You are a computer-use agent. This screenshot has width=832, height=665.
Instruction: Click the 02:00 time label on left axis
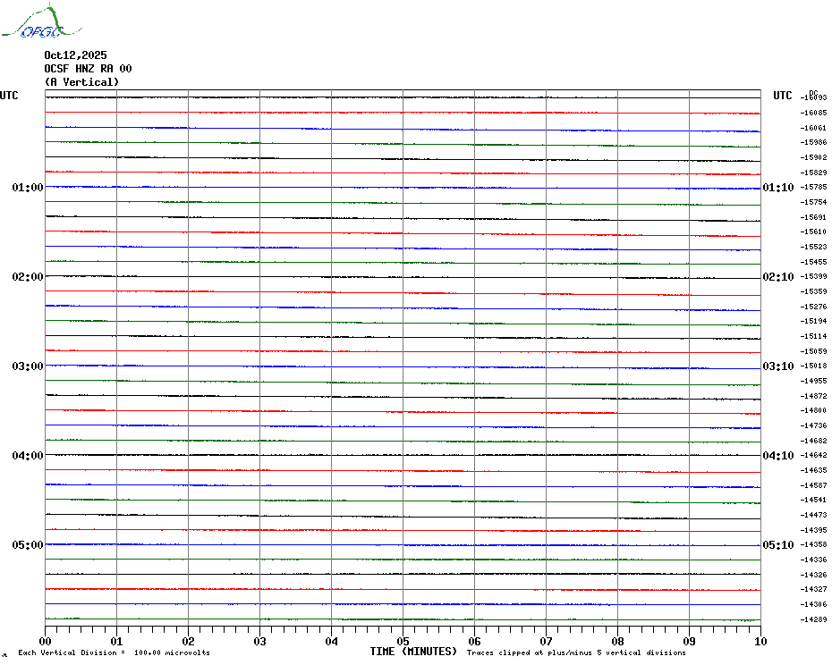click(x=28, y=277)
